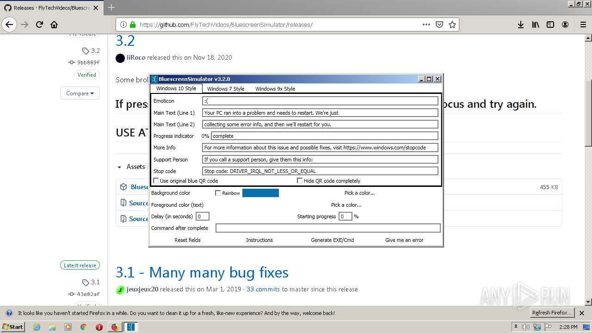Click the Emoticon text field
Screen dimensions: 592x333
[320, 101]
